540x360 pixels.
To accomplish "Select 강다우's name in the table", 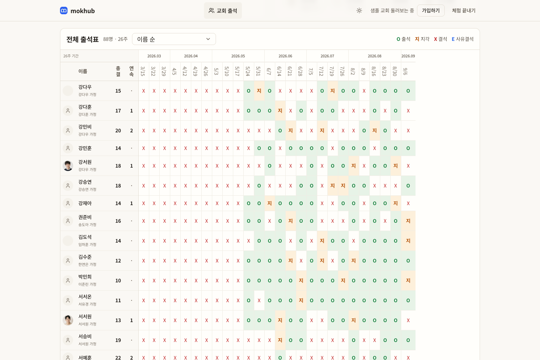I will click(x=85, y=87).
